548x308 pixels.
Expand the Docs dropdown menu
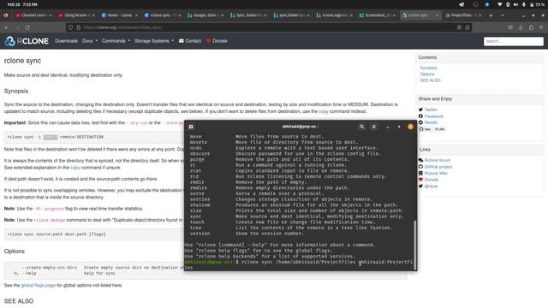tap(90, 41)
